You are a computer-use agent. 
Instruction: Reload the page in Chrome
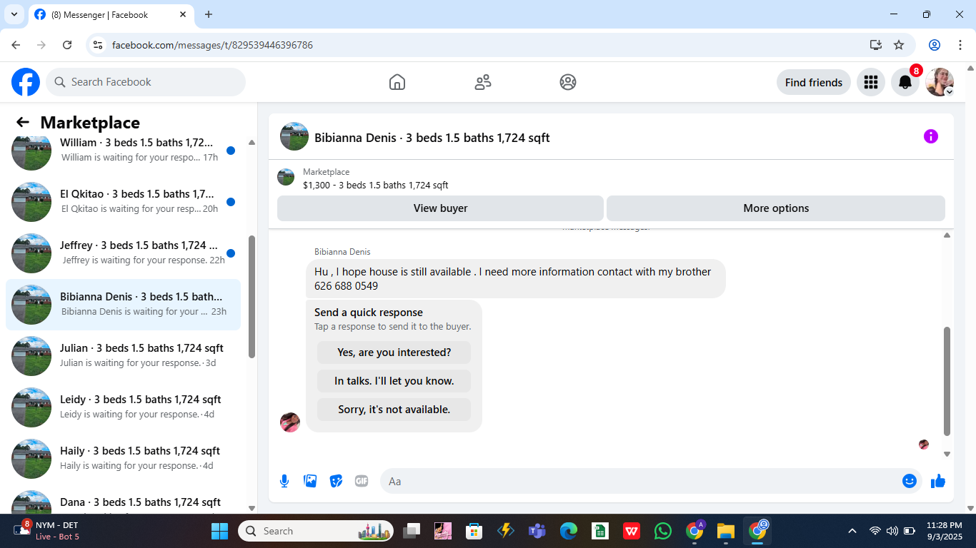67,45
